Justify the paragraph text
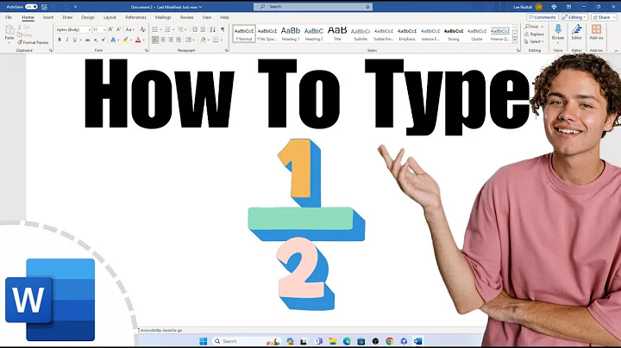Image resolution: width=621 pixels, height=348 pixels. click(x=179, y=40)
